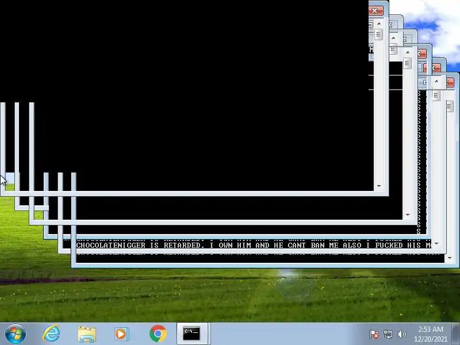The height and width of the screenshot is (345, 460).
Task: Select the Command Prompt taskbar button
Action: pyautogui.click(x=192, y=334)
